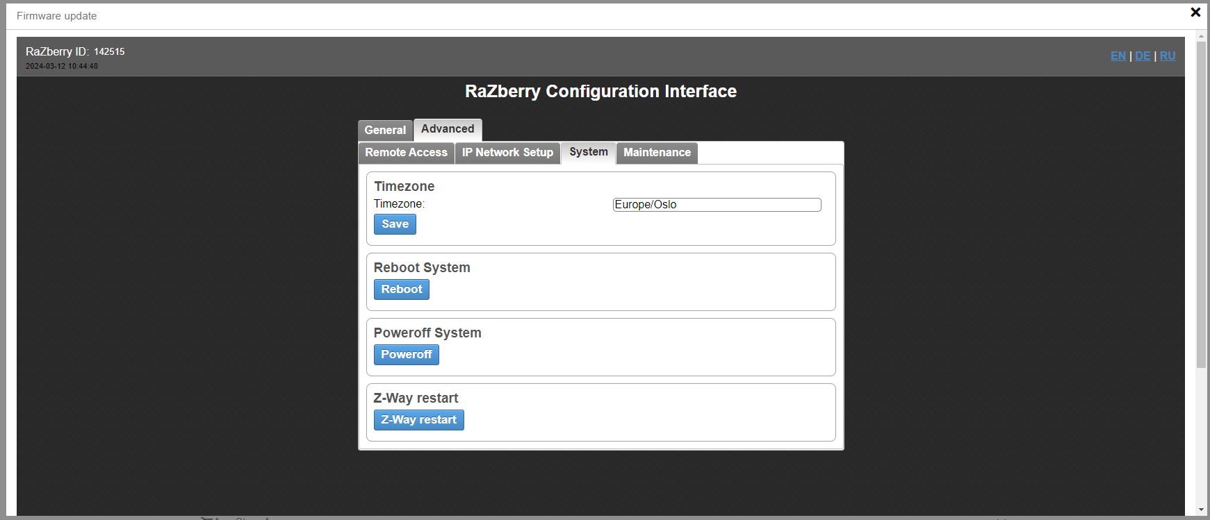Click the vertical scrollbar thumb
This screenshot has width=1210, height=520.
1201,205
